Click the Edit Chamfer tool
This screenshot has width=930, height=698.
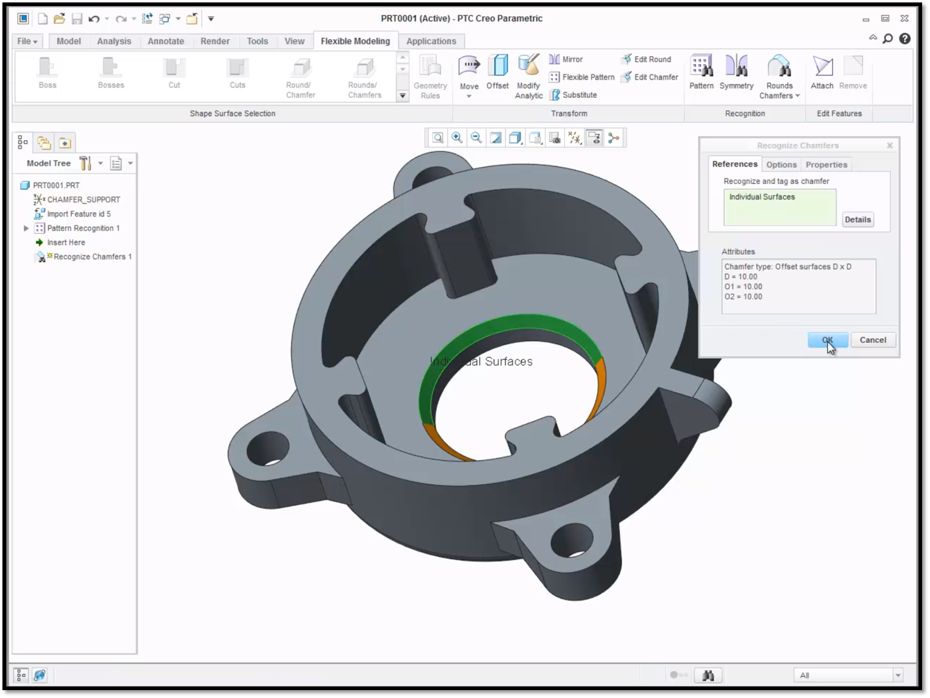tap(650, 77)
